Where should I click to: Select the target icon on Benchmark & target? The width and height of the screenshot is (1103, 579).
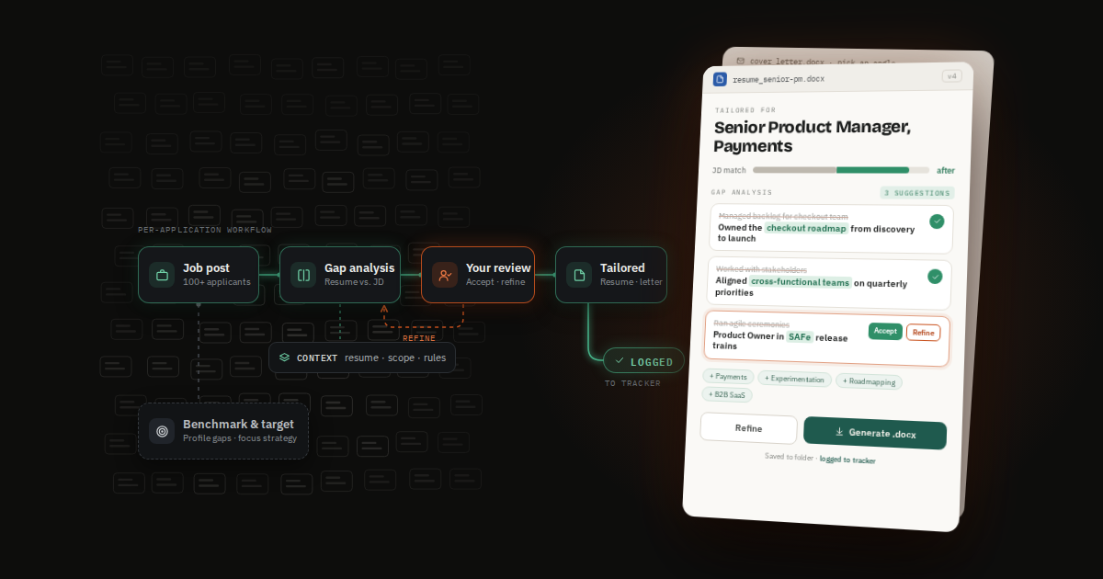[x=162, y=431]
